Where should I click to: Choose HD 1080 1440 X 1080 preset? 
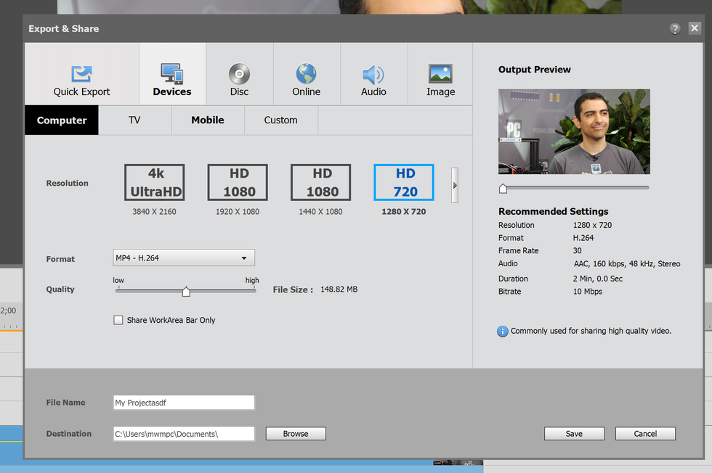coord(321,182)
